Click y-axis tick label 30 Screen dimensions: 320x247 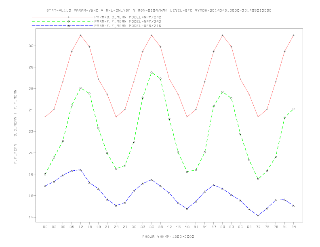pyautogui.click(x=31, y=46)
